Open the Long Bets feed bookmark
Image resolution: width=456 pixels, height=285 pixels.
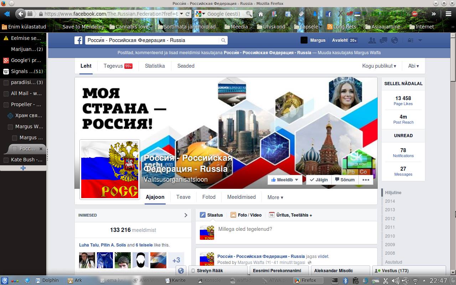click(342, 27)
